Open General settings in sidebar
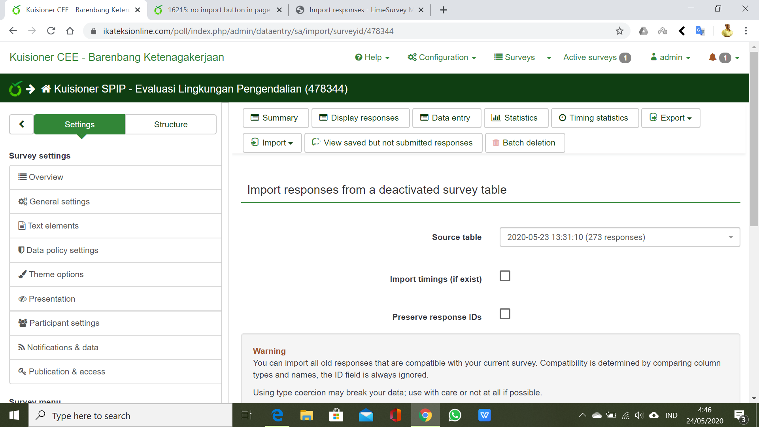This screenshot has height=427, width=759. pos(59,202)
